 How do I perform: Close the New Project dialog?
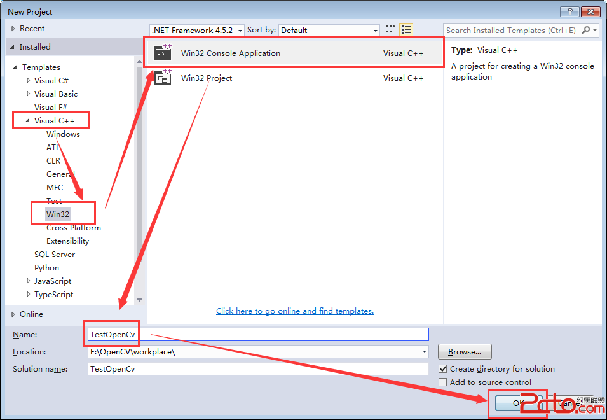590,11
